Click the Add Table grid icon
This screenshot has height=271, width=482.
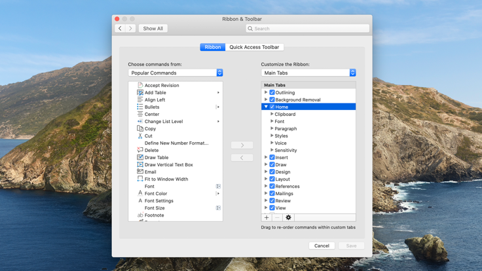(140, 92)
